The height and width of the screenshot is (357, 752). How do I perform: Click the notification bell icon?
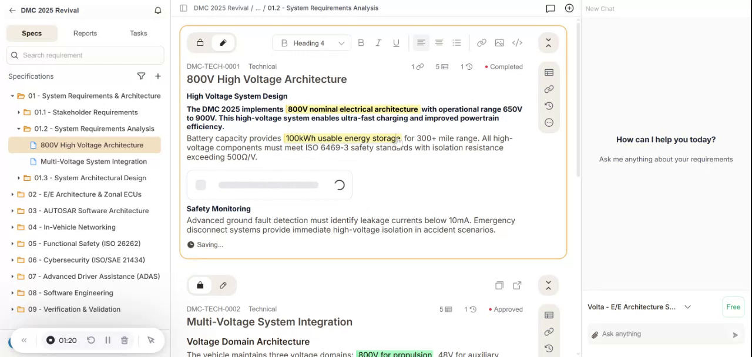(x=158, y=11)
